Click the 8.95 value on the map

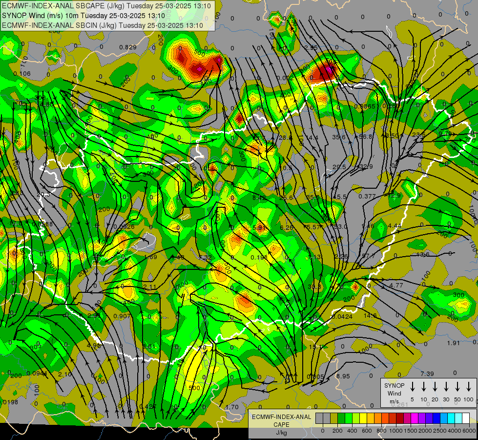coord(343,376)
